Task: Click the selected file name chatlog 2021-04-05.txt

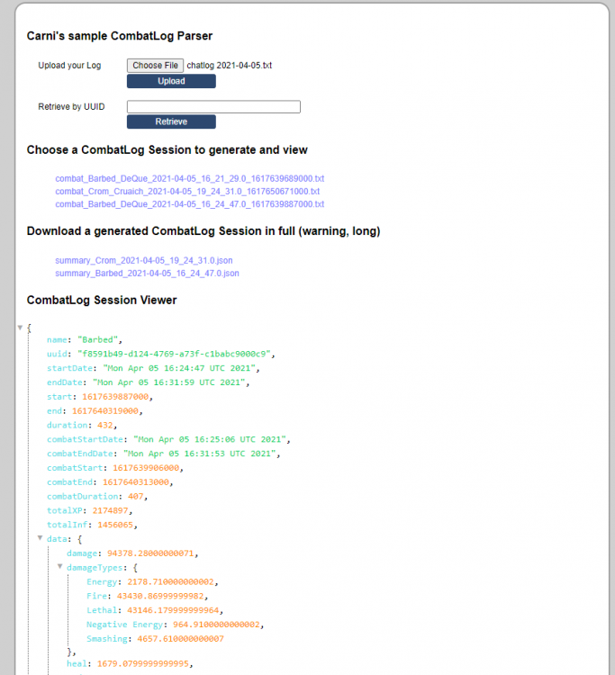Action: pyautogui.click(x=230, y=66)
